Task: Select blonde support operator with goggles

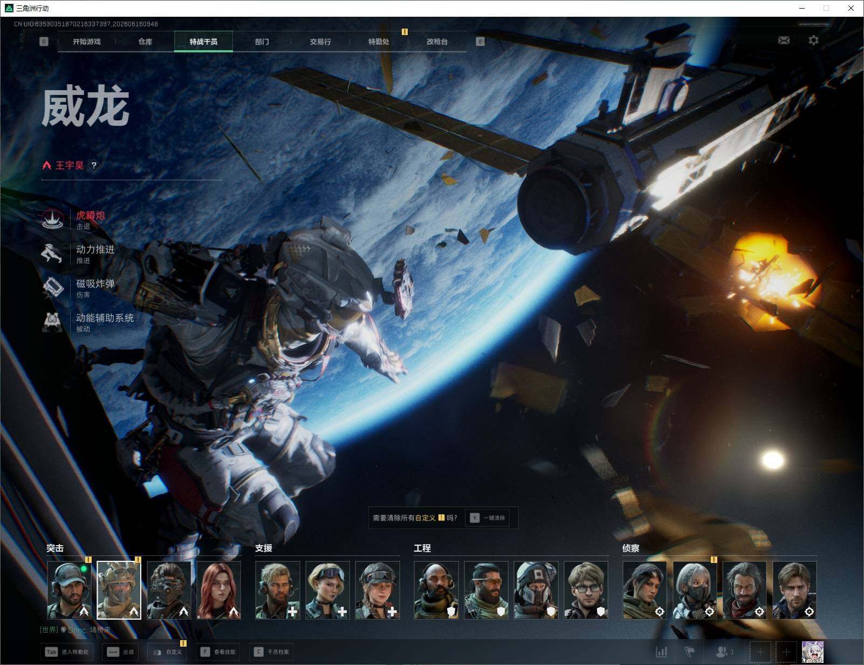Action: pos(327,590)
